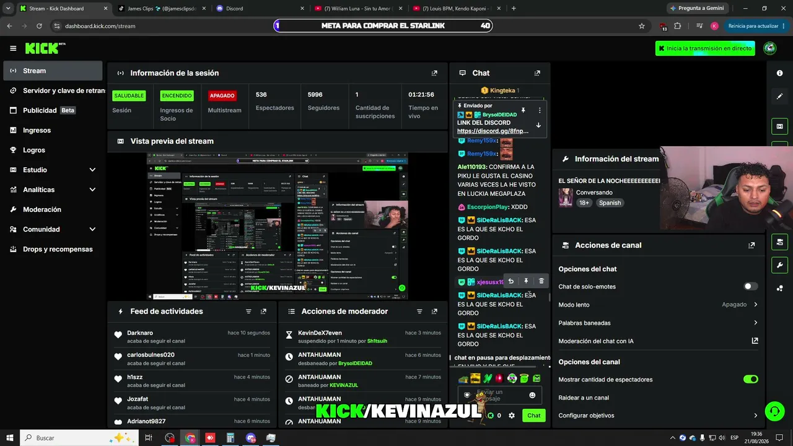The width and height of the screenshot is (793, 446).
Task: Pop out the Chat panel
Action: (537, 73)
